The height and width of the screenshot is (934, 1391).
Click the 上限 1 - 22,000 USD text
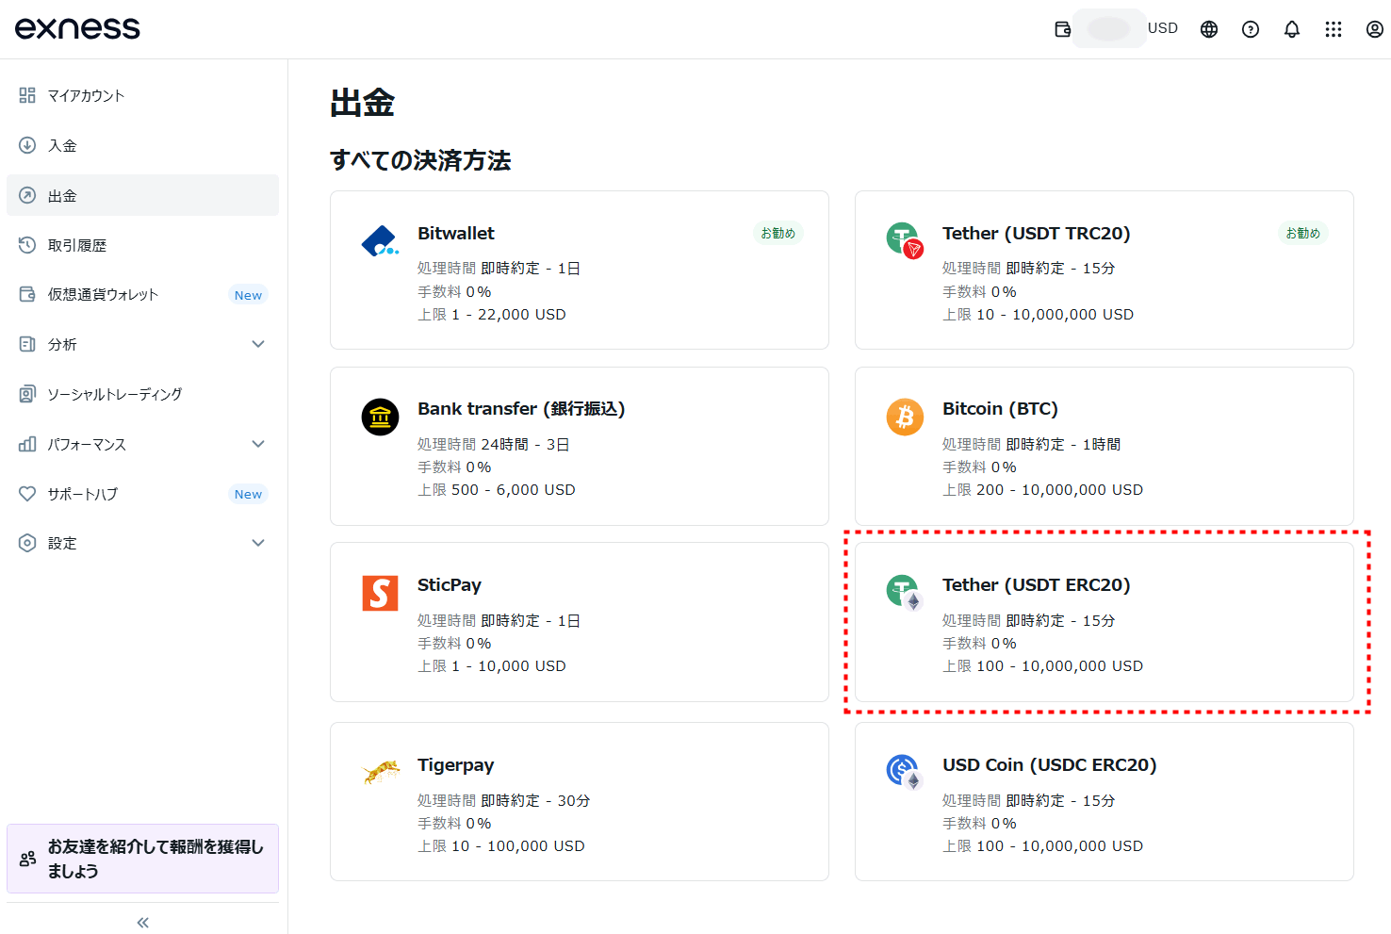point(492,315)
